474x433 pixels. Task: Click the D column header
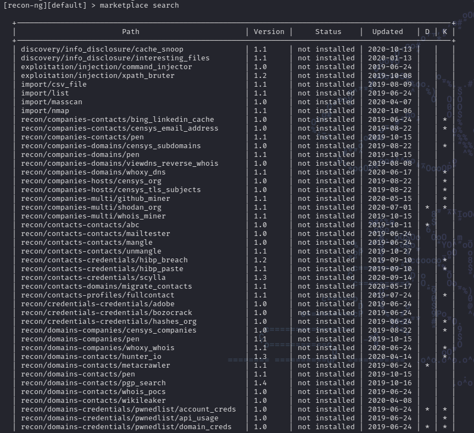(427, 32)
